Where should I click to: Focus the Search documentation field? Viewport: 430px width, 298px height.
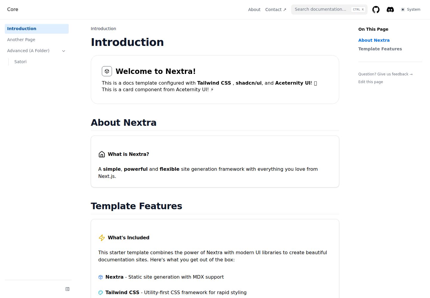[x=329, y=10]
